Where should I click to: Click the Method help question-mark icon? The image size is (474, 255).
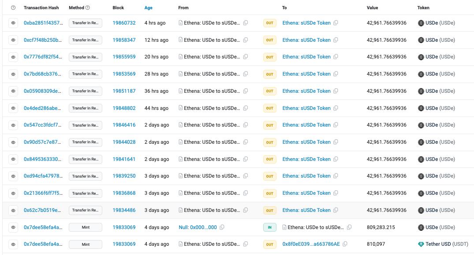pyautogui.click(x=87, y=8)
